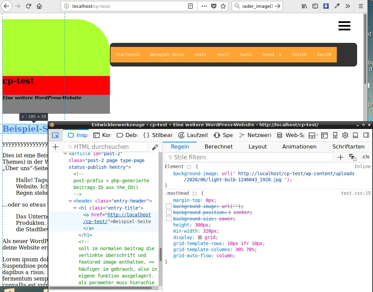Screen dimensions: 373x292
Task: Expand the background-position shorthand arrow
Action: coord(230,212)
